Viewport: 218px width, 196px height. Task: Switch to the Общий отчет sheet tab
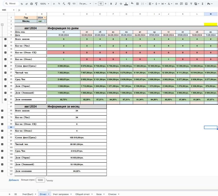pyautogui.click(x=82, y=194)
